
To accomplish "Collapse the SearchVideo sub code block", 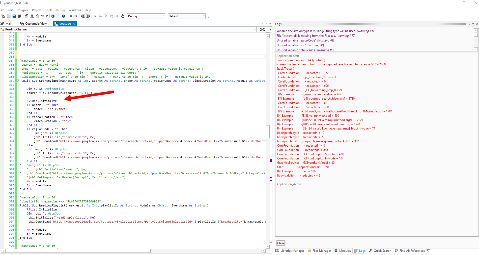I will (x=18, y=81).
